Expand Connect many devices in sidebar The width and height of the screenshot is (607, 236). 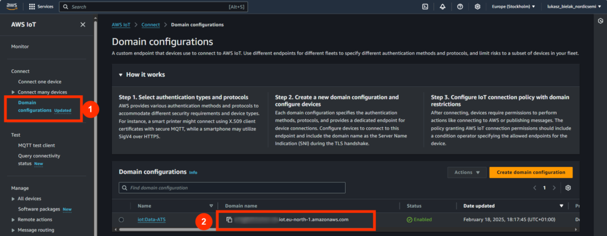14,92
